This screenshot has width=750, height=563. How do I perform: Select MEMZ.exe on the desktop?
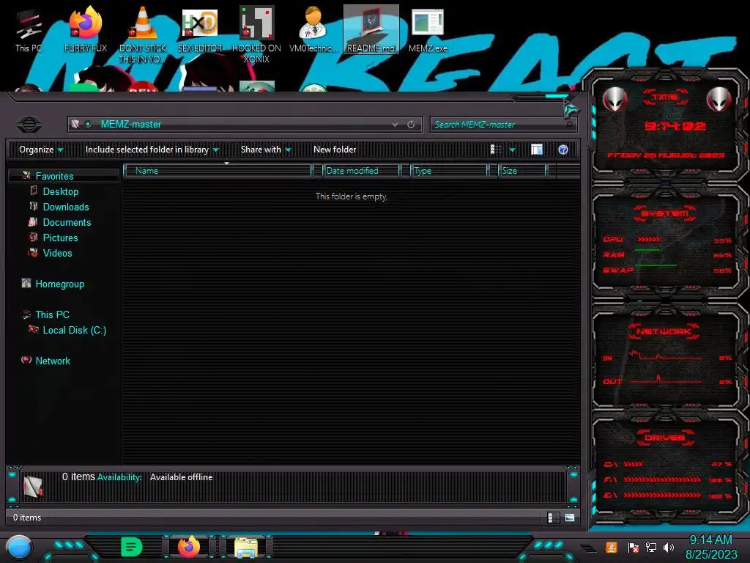428,31
